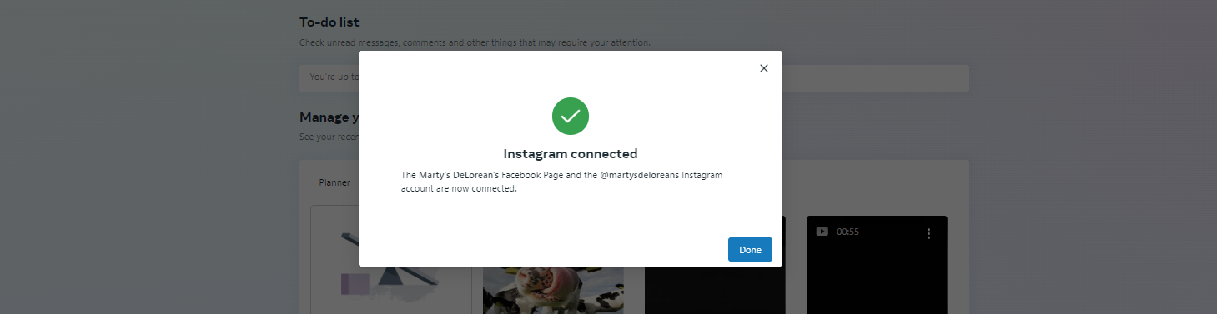The width and height of the screenshot is (1217, 314).
Task: Click the blue Done button
Action: [x=750, y=250]
